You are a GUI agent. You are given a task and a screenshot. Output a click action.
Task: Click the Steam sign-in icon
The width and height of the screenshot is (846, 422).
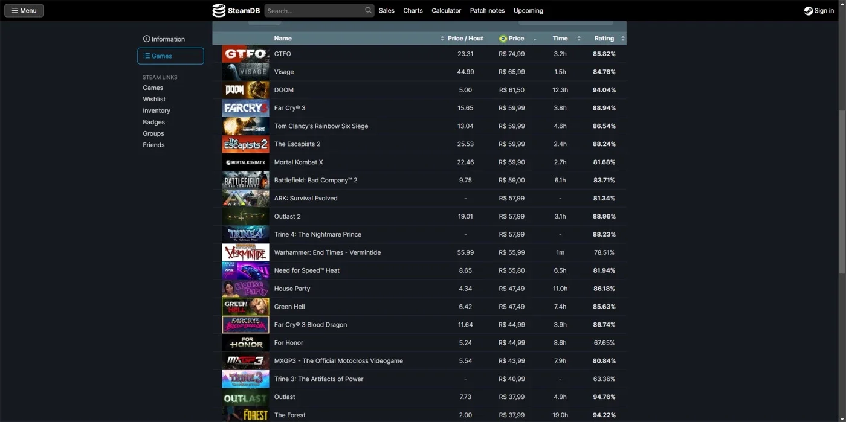(808, 10)
